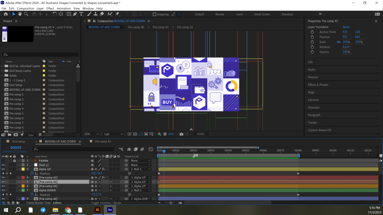Viewport: 383px width, 215px height.
Task: Select the Hand tool
Action: pyautogui.click(x=20, y=14)
